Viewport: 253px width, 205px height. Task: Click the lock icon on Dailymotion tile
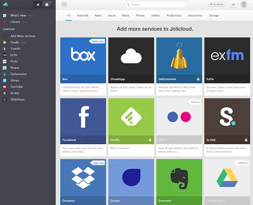(198, 79)
